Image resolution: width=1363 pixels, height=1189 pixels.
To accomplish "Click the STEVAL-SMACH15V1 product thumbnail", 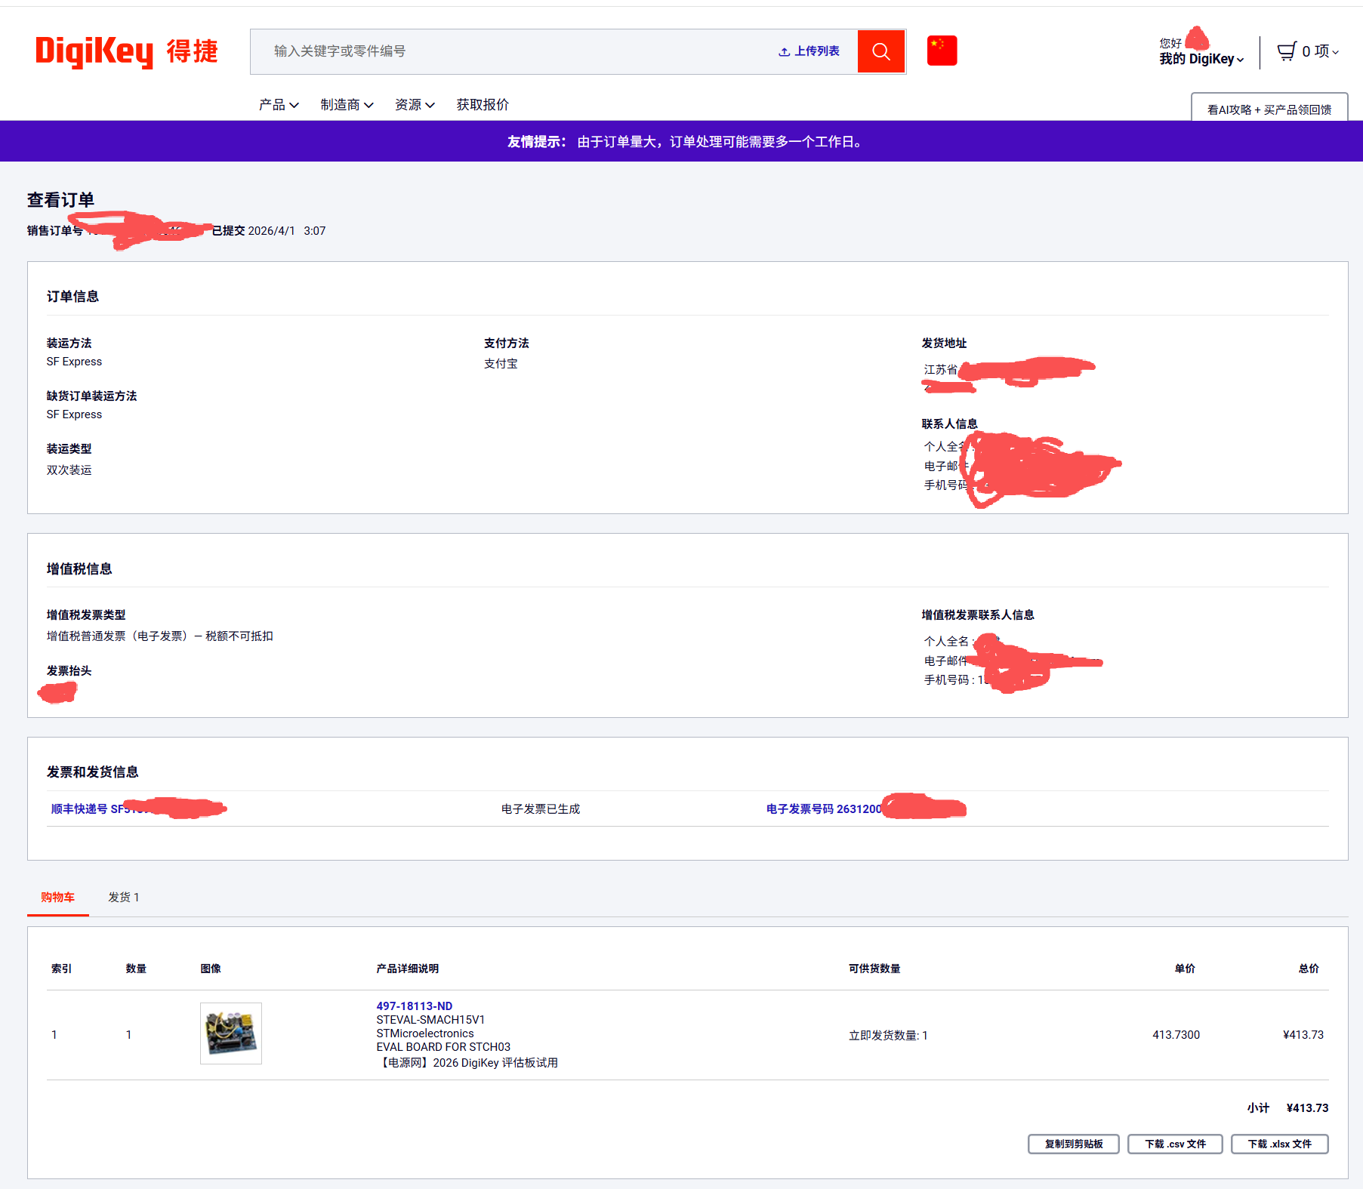I will coord(231,1033).
